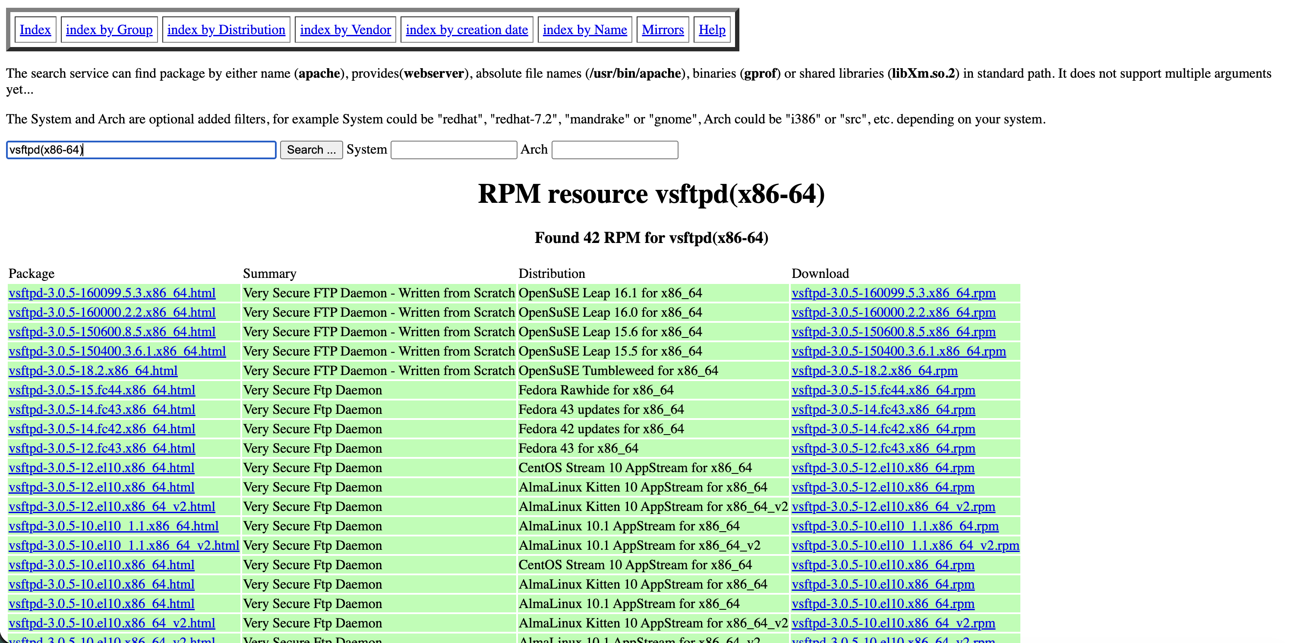Viewport: 1294px width, 643px height.
Task: Open vsftpd-3.0.5-160000.2.2.x86_64.html package page
Action: [112, 312]
